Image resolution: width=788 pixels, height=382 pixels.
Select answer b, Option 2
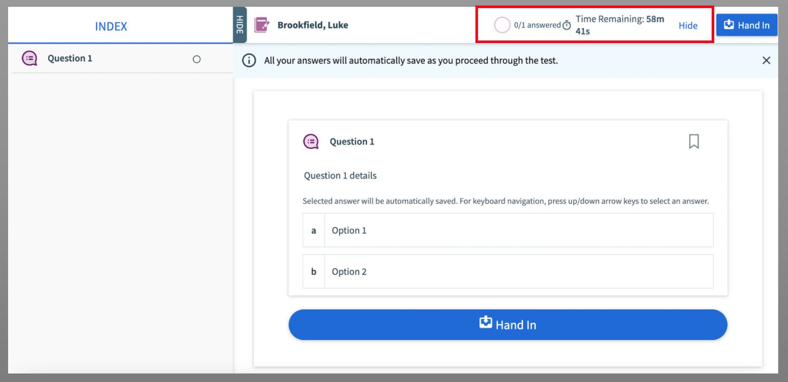pyautogui.click(x=507, y=272)
